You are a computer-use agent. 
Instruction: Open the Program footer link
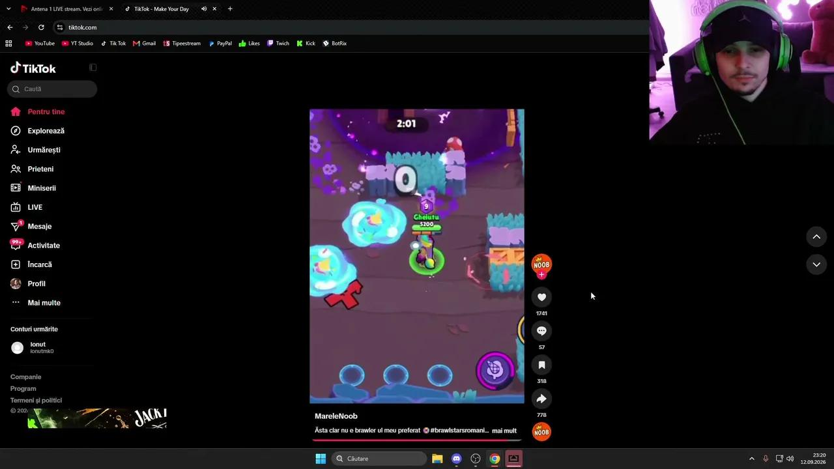[23, 389]
